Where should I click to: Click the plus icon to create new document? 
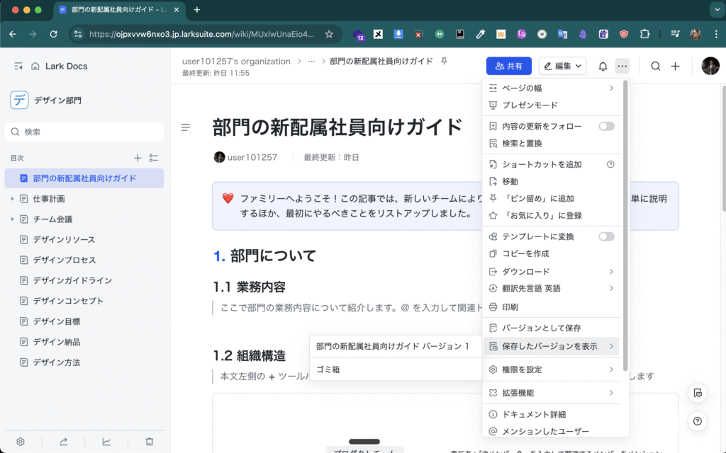click(x=676, y=67)
